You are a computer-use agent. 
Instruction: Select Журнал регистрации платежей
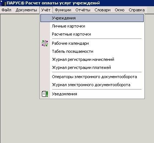click(x=92, y=67)
